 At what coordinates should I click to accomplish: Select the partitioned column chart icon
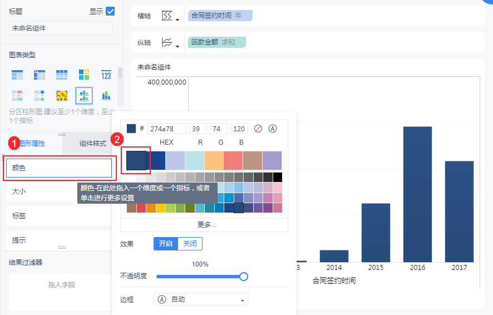[x=84, y=96]
